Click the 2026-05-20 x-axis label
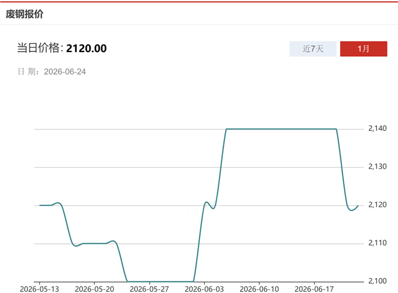This screenshot has width=398, height=293. pos(94,289)
